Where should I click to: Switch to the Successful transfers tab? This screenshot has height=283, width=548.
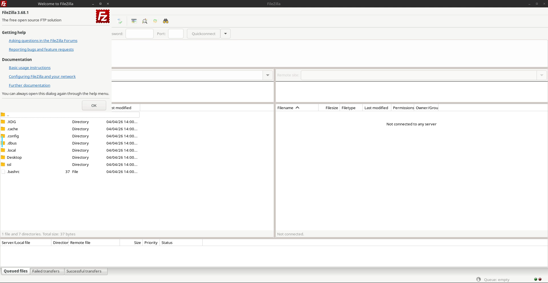tap(84, 271)
